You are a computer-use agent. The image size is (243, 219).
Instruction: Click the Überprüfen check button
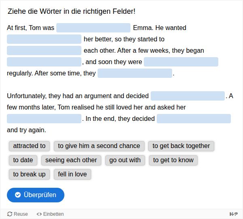click(36, 195)
